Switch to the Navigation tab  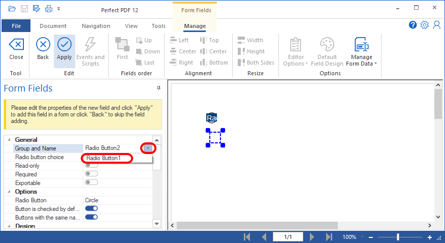click(96, 26)
